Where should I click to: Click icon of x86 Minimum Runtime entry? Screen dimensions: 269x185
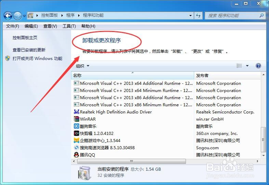pos(76,105)
